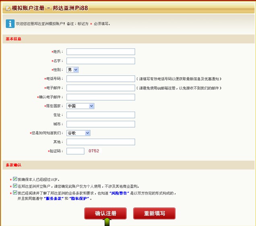Click the 姓氏 surname input field

pos(101,52)
